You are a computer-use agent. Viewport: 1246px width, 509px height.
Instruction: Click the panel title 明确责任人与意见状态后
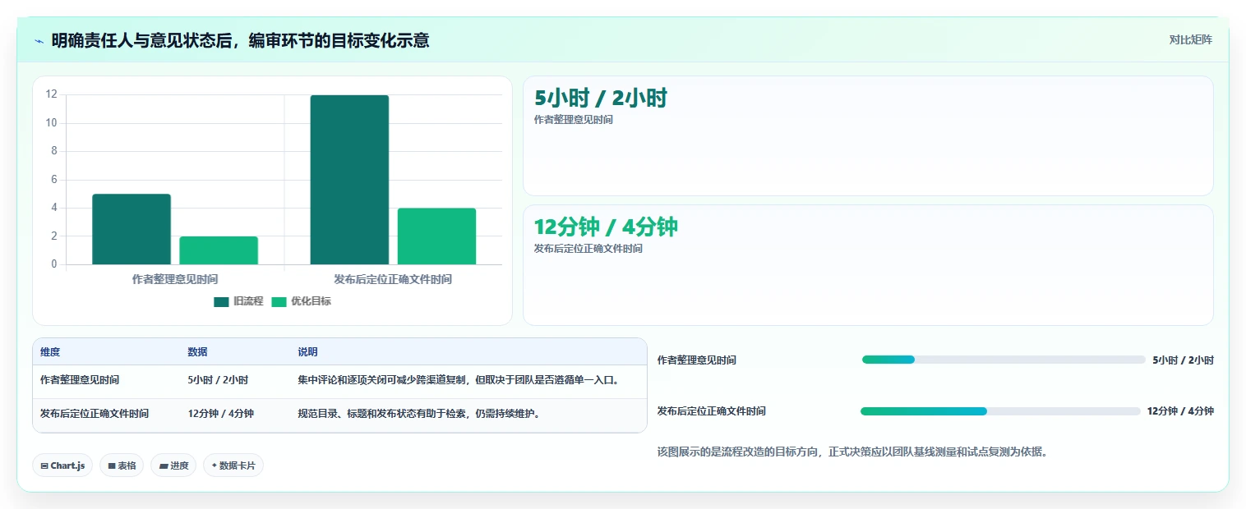pos(240,40)
